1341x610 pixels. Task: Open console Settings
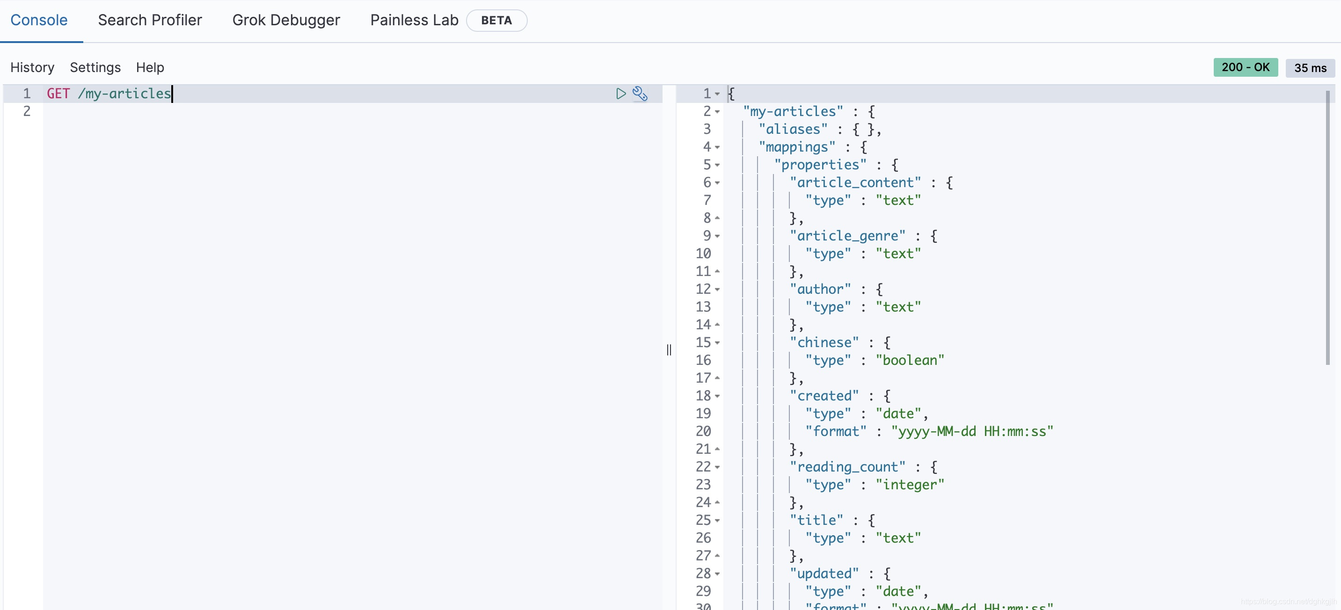(x=95, y=68)
